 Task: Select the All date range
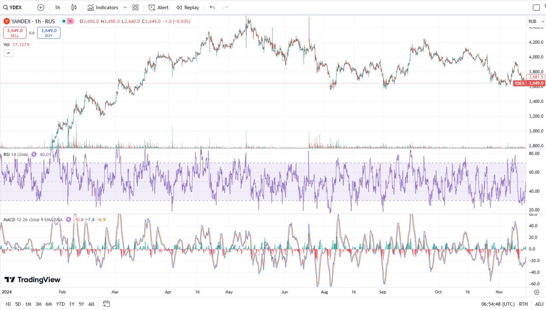91,304
